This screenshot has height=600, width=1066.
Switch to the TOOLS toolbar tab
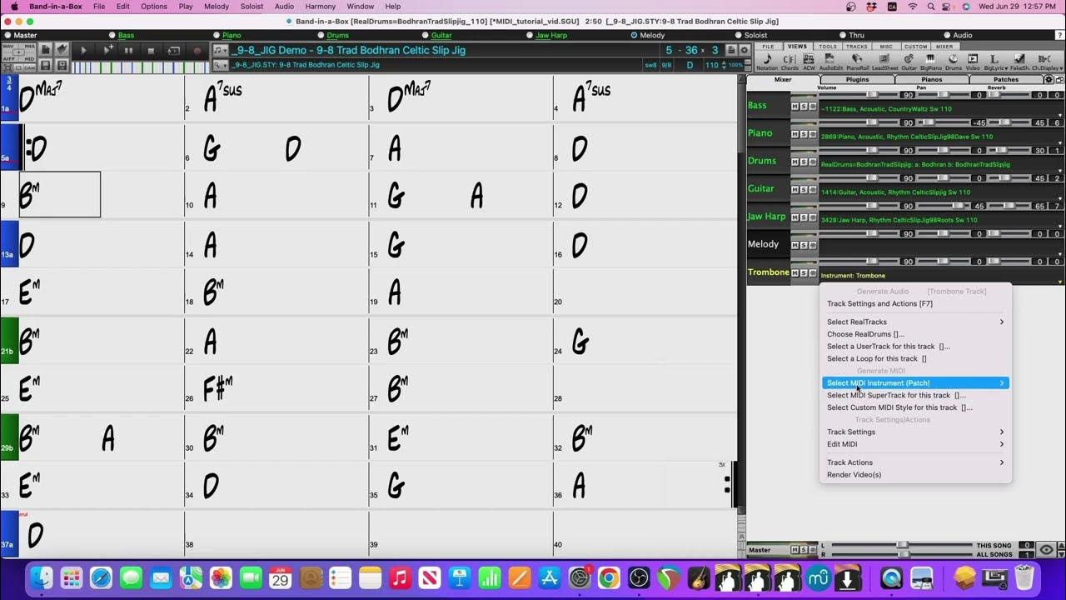tap(828, 47)
